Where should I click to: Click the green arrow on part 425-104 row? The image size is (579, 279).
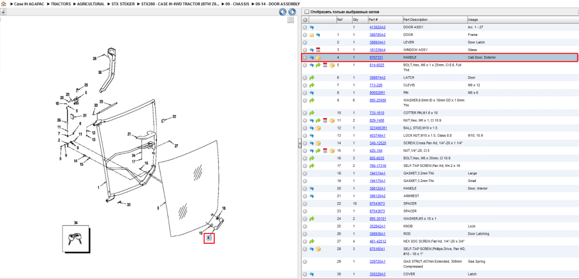point(318,151)
